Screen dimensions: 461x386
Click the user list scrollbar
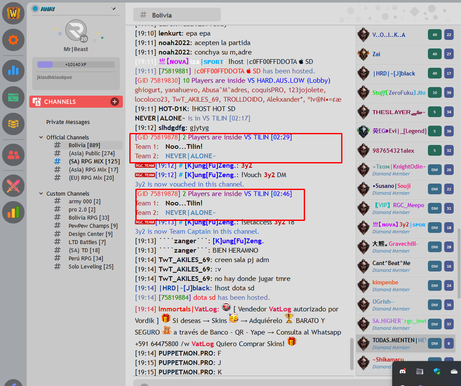coord(459,263)
